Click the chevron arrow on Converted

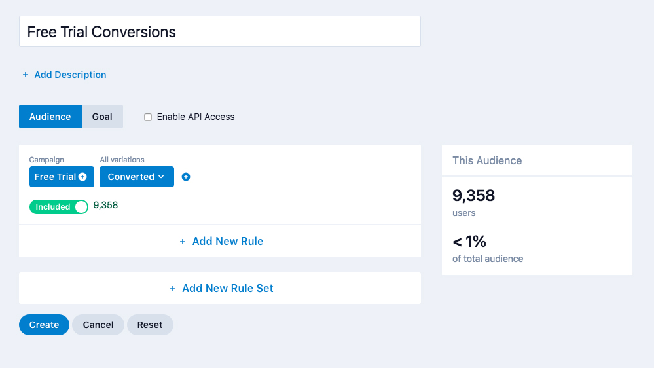click(161, 177)
